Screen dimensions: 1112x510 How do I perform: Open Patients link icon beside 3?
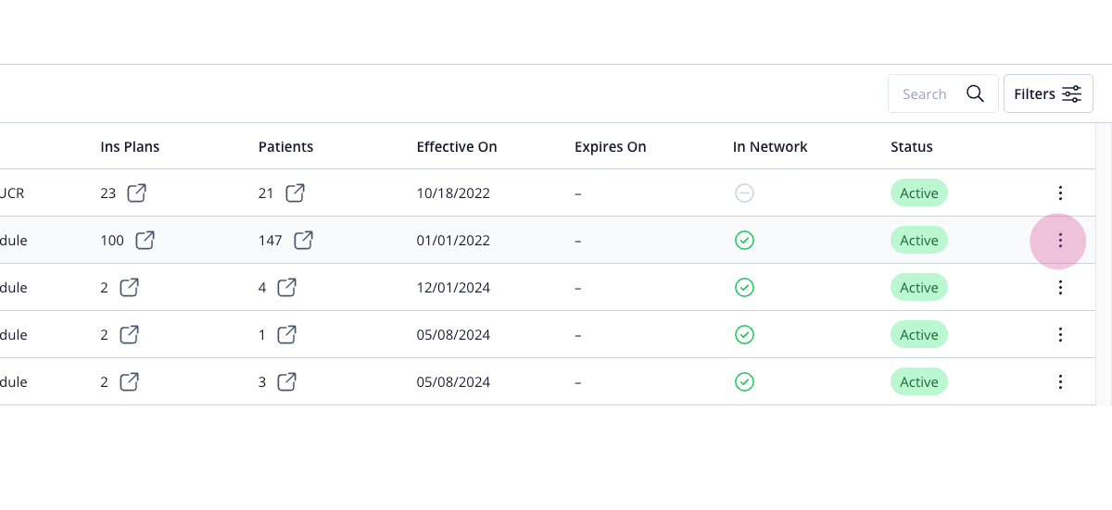[x=287, y=381]
